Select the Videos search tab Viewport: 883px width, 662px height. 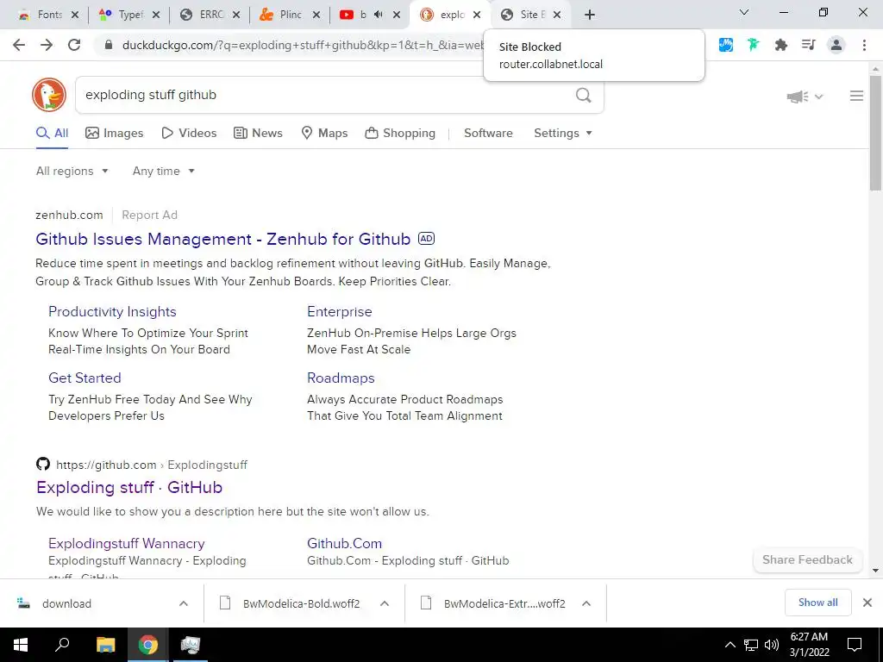[189, 134]
